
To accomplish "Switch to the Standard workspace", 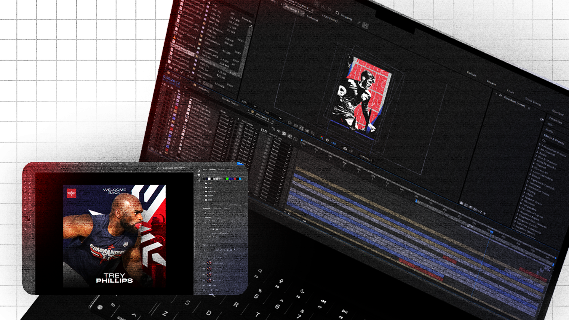I will (558, 113).
